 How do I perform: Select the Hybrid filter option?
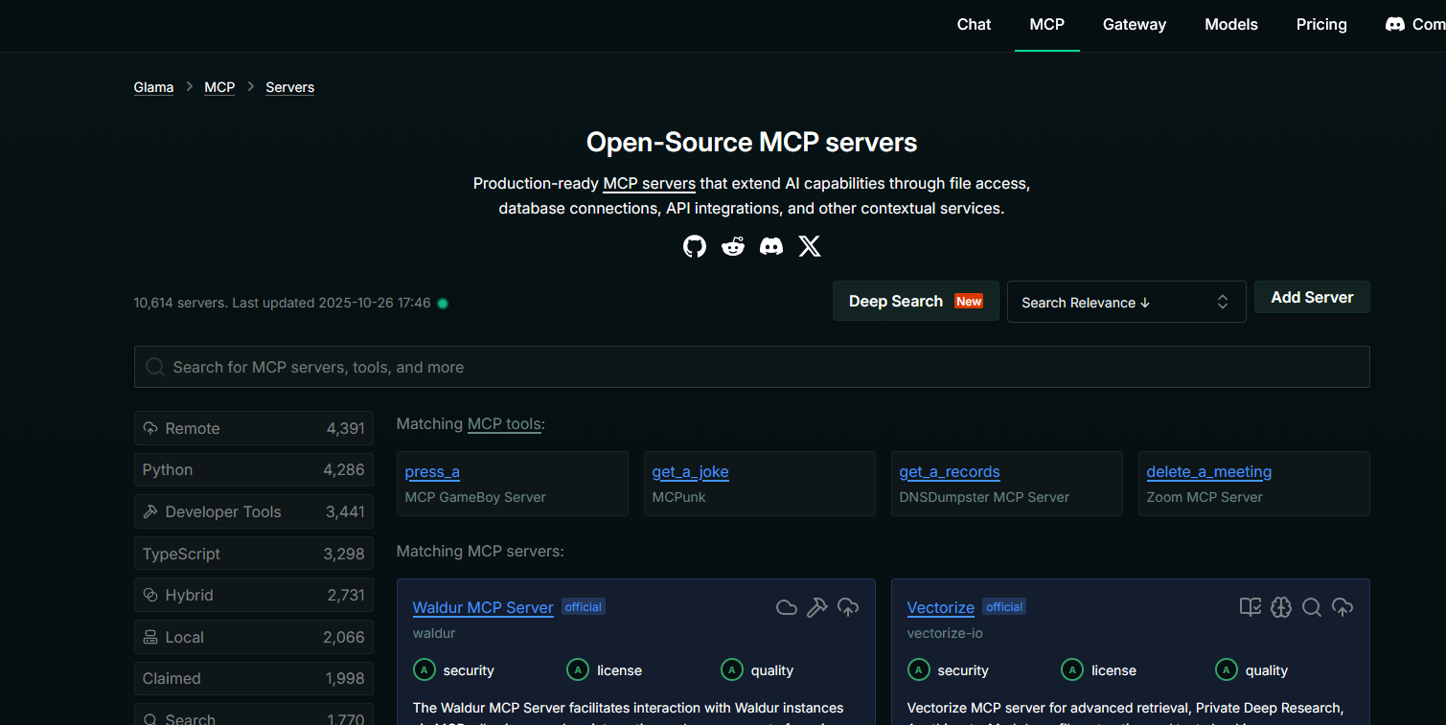coord(253,595)
